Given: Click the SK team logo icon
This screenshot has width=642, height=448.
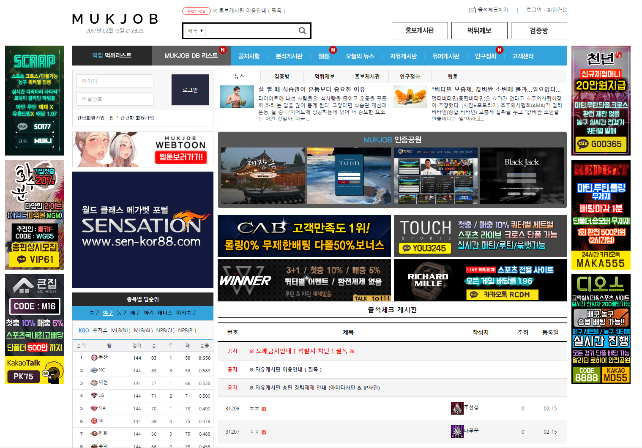Looking at the screenshot, I should point(94,421).
